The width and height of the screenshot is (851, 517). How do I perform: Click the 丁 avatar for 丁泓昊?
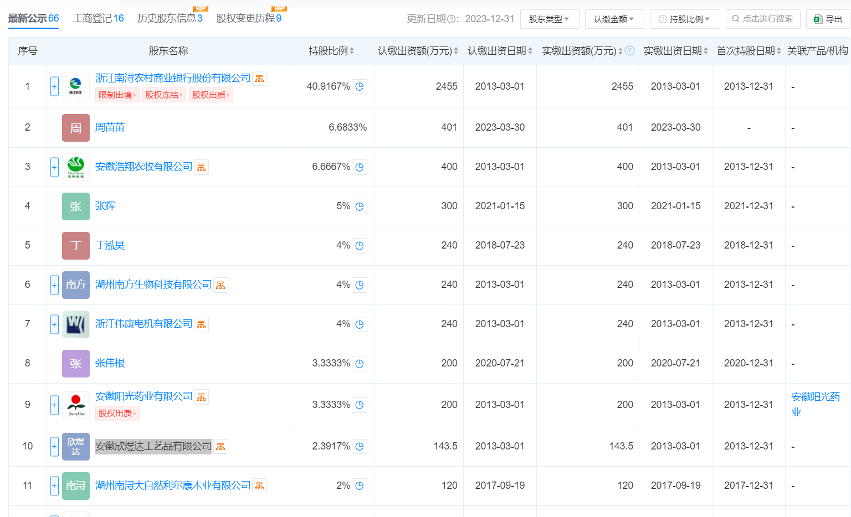click(x=76, y=246)
